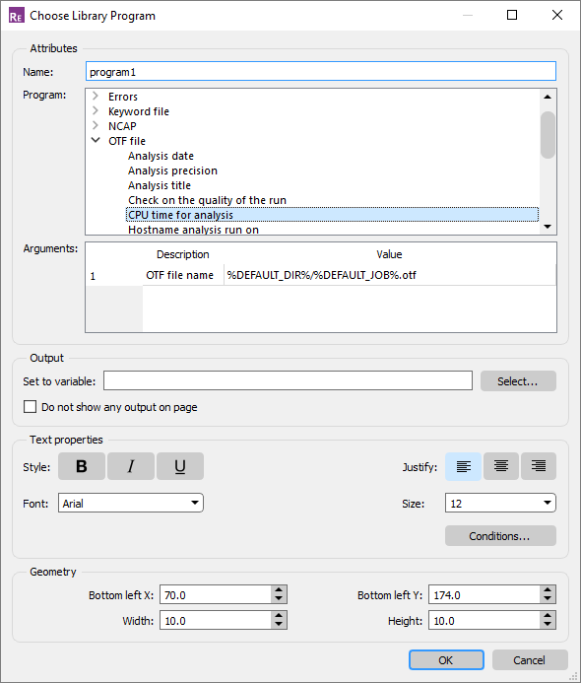Click the Select... variable button
Viewport: 581px width, 683px height.
[x=518, y=381]
